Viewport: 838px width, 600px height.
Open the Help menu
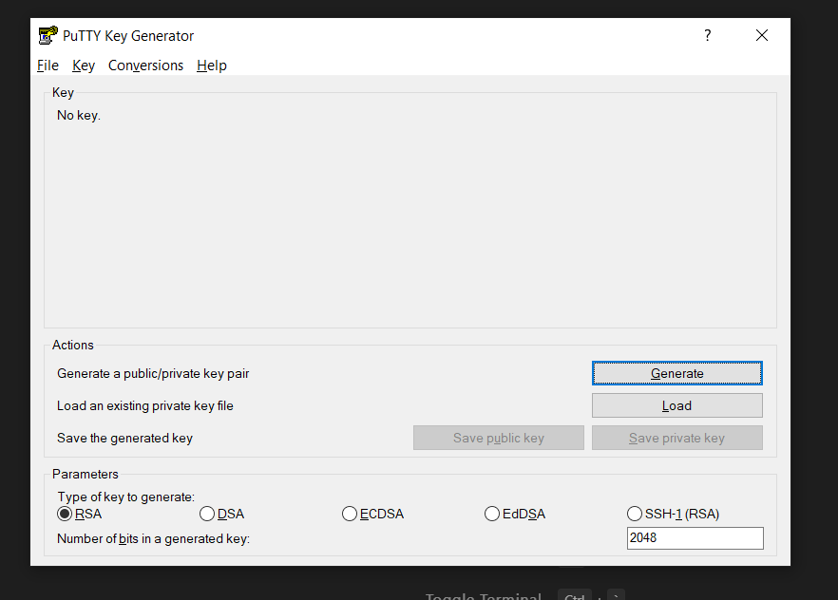tap(211, 65)
